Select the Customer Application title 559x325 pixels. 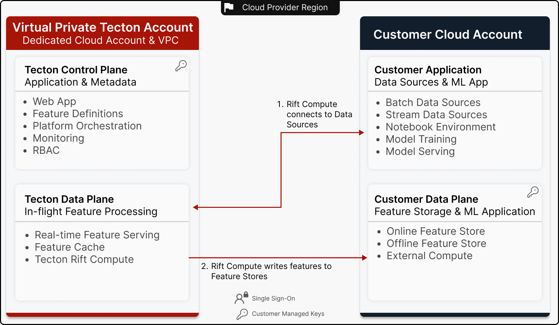point(428,70)
